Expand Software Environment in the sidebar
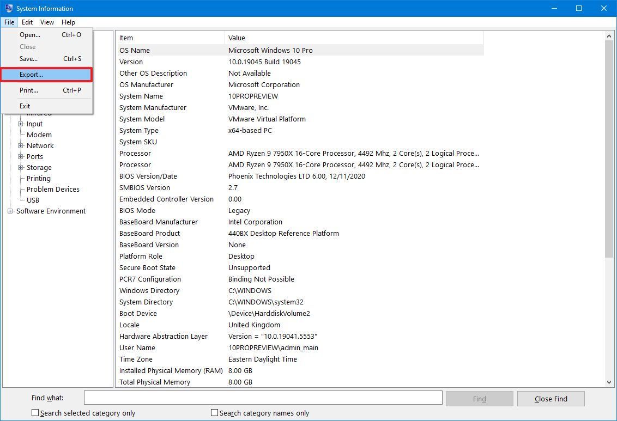617x421 pixels. click(x=10, y=211)
